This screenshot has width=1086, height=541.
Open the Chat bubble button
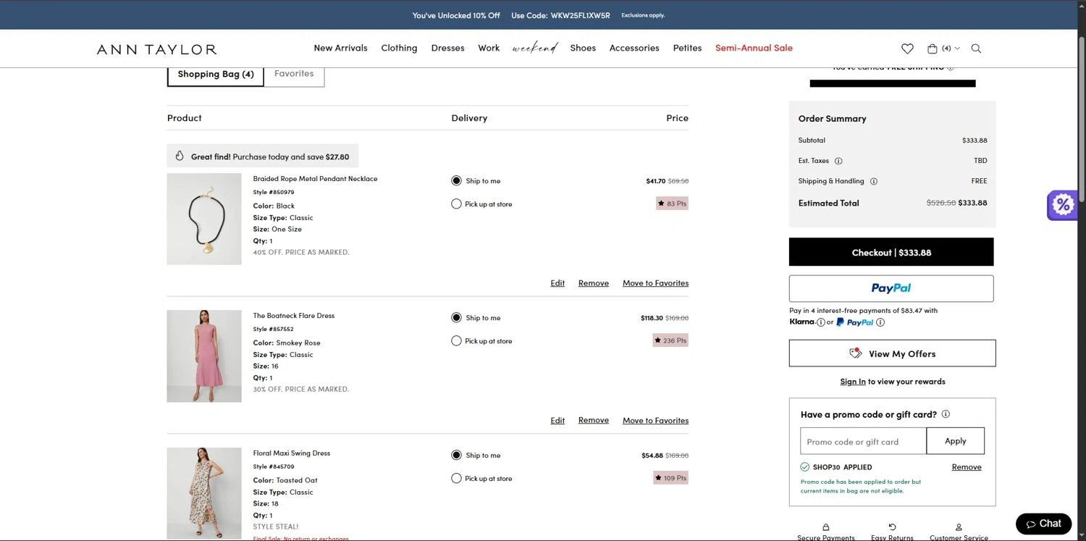(x=1043, y=524)
